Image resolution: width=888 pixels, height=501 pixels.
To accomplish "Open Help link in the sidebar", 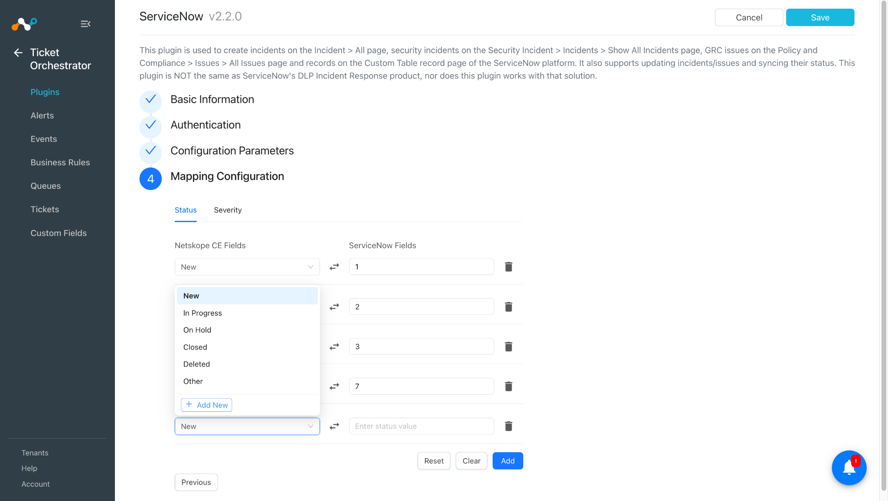I will coord(29,468).
